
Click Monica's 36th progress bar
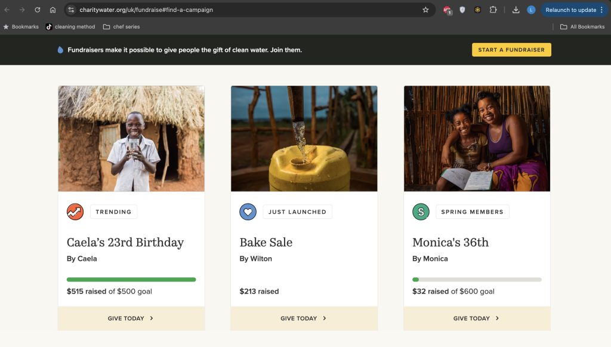[477, 280]
